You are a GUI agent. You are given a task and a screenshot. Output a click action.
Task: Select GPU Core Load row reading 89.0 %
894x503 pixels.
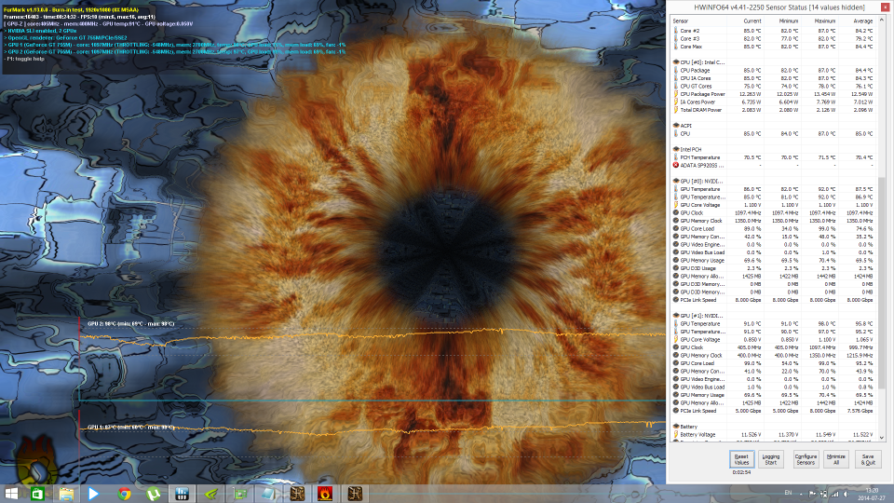point(773,229)
